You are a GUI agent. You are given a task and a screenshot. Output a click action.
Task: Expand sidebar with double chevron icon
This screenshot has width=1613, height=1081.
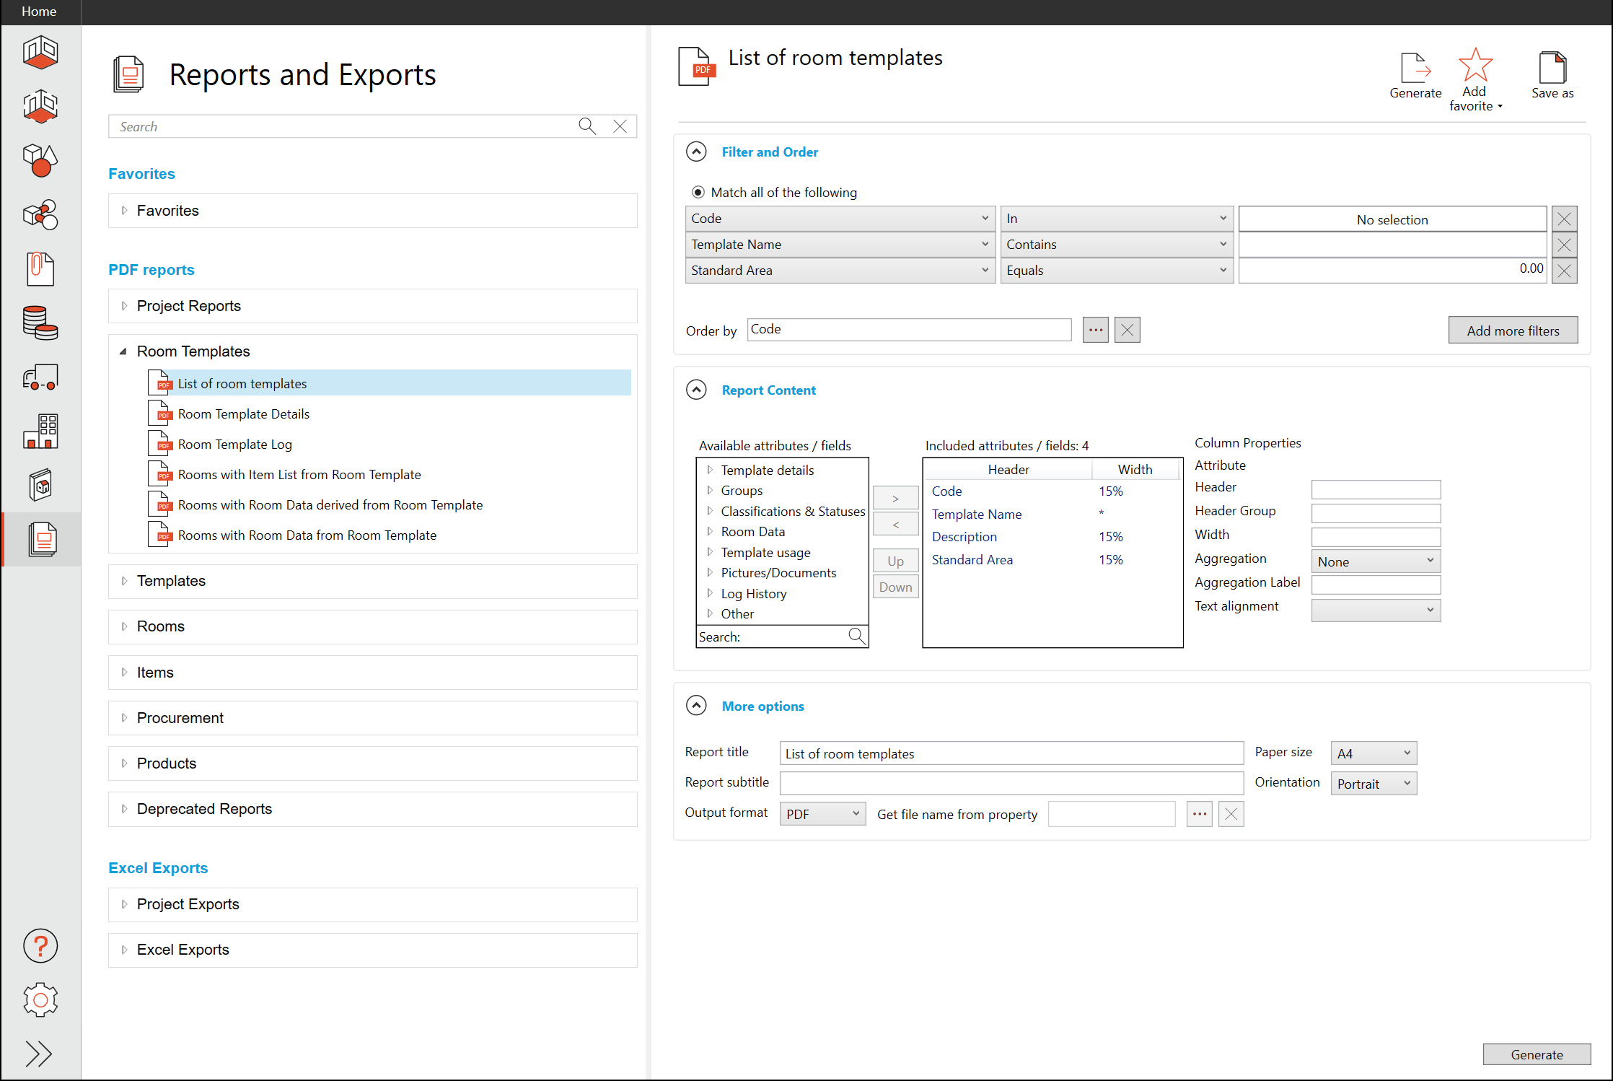click(39, 1054)
